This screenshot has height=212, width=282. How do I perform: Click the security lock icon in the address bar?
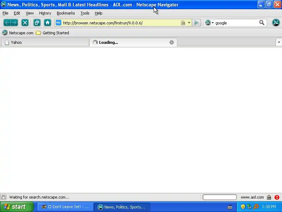[x=183, y=23]
